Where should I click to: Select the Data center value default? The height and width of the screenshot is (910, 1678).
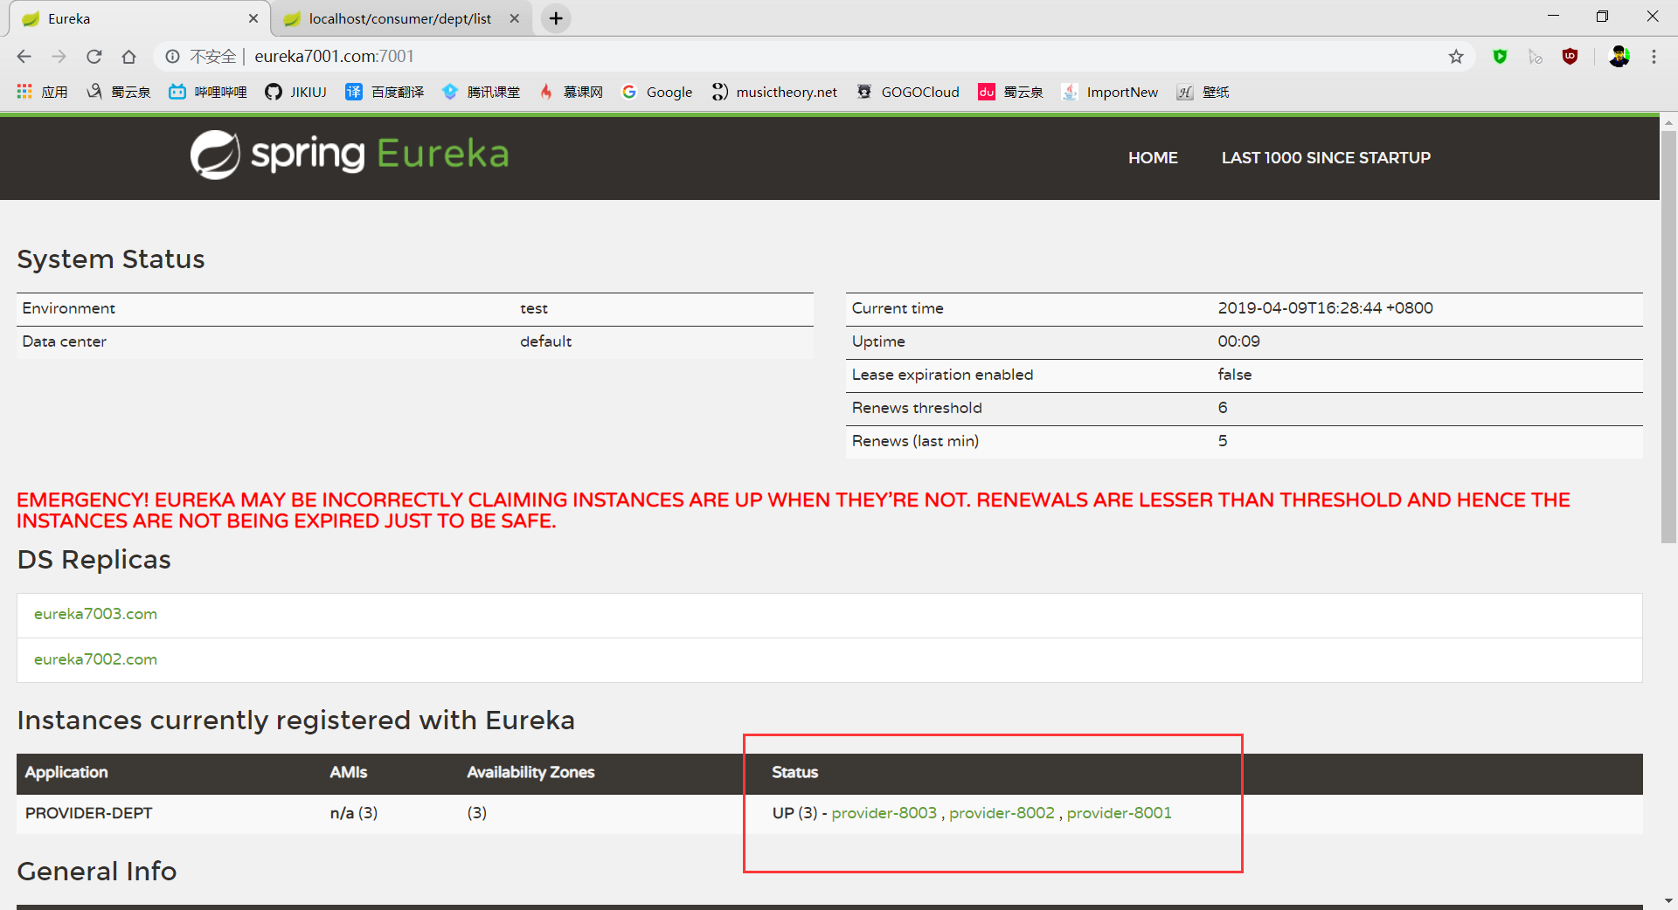point(545,341)
